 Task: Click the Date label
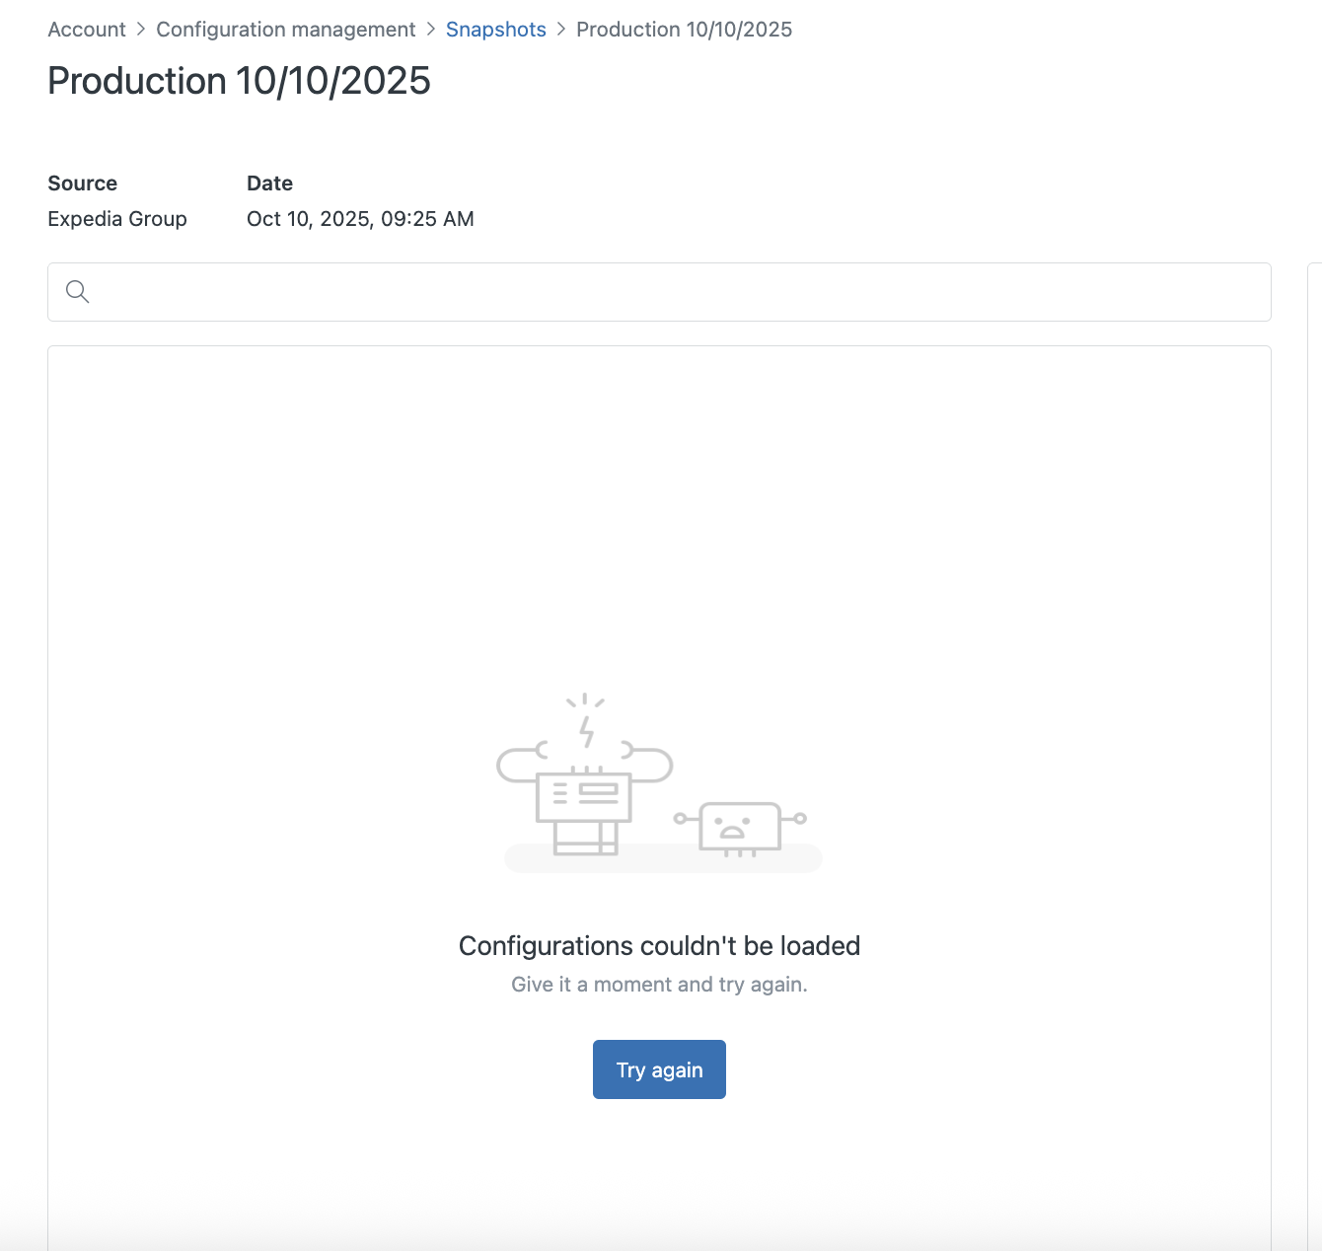[x=269, y=184]
